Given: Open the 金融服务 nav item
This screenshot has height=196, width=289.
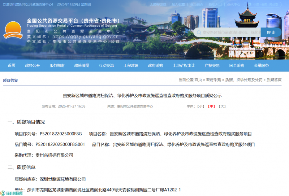Looking at the screenshot, I should point(261,65).
